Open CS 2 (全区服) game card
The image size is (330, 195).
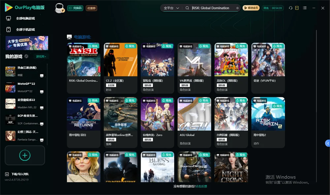tap(120, 68)
